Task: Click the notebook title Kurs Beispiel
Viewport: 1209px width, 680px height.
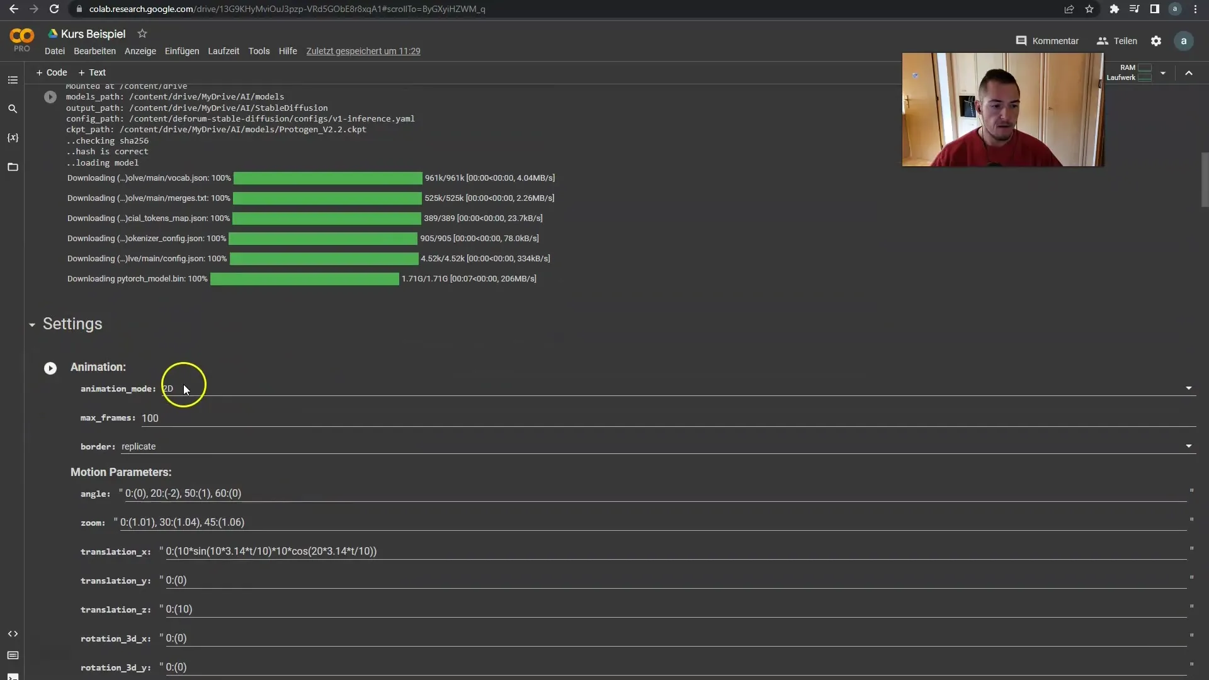Action: [93, 34]
